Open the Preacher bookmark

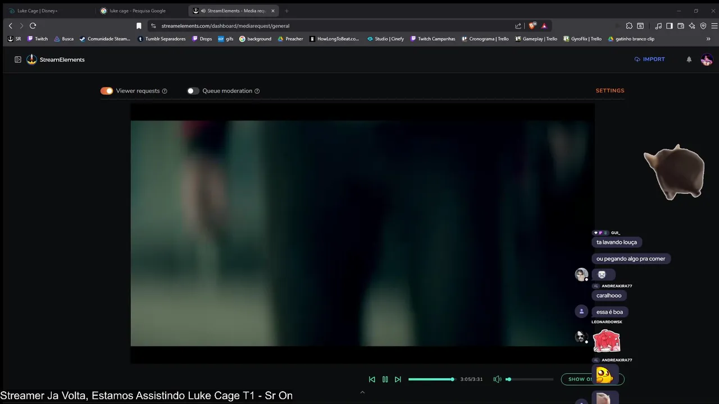(x=290, y=39)
